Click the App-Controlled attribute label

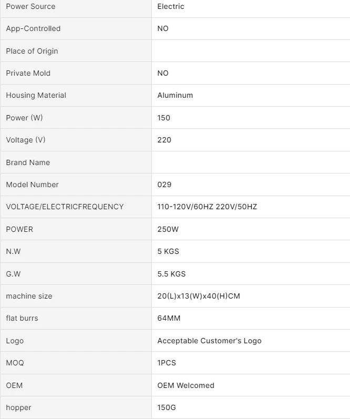33,28
